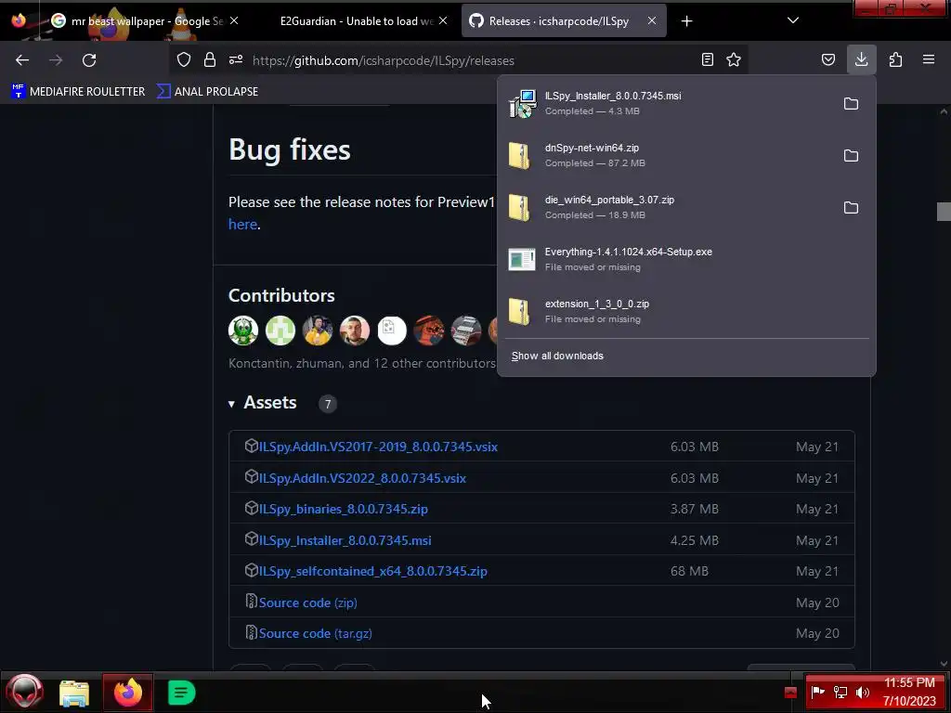This screenshot has height=713, width=951.
Task: Open tracking protection shield icon
Action: pos(184,59)
